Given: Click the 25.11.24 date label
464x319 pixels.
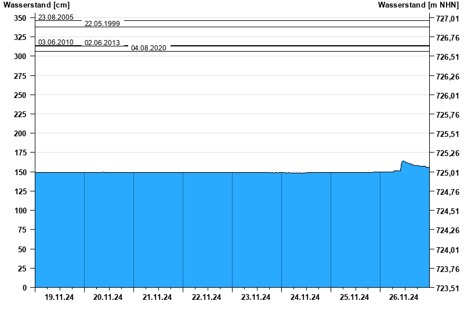Looking at the screenshot, I should pos(355,298).
